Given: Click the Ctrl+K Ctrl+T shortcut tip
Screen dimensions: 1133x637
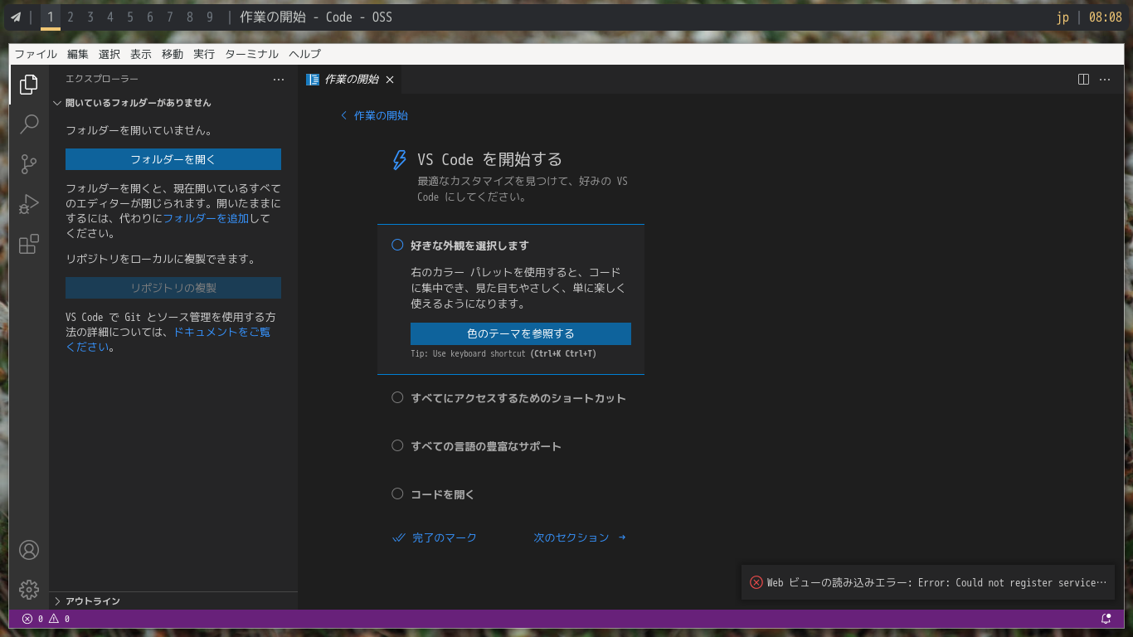Looking at the screenshot, I should (563, 353).
